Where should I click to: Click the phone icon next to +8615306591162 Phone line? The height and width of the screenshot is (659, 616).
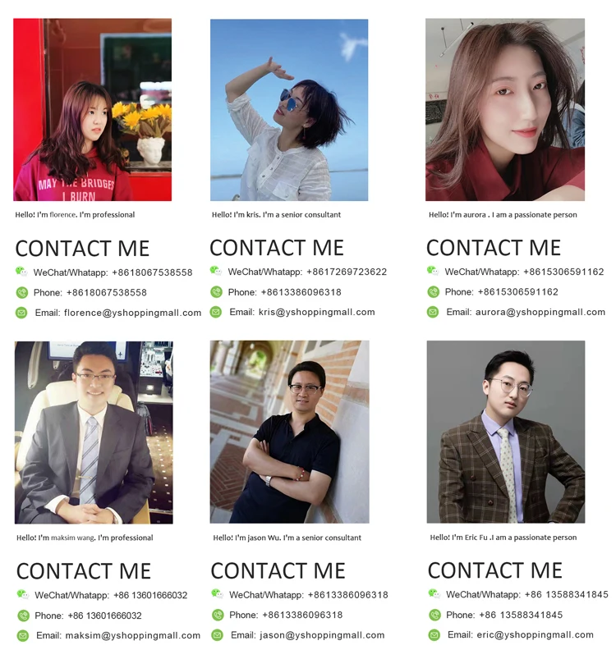pyautogui.click(x=433, y=291)
